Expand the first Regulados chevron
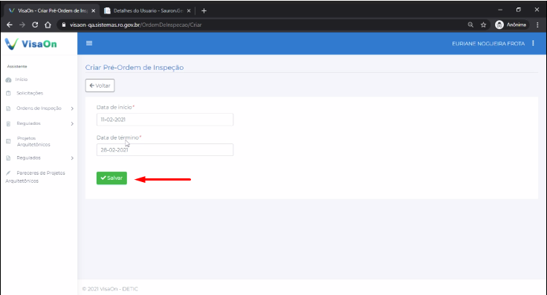This screenshot has width=547, height=295. [72, 124]
